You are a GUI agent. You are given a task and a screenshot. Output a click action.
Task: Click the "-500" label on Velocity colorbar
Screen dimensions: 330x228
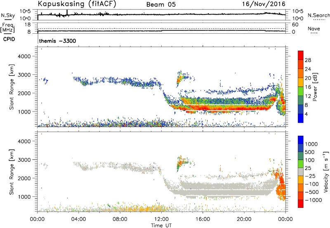pyautogui.click(x=312, y=192)
